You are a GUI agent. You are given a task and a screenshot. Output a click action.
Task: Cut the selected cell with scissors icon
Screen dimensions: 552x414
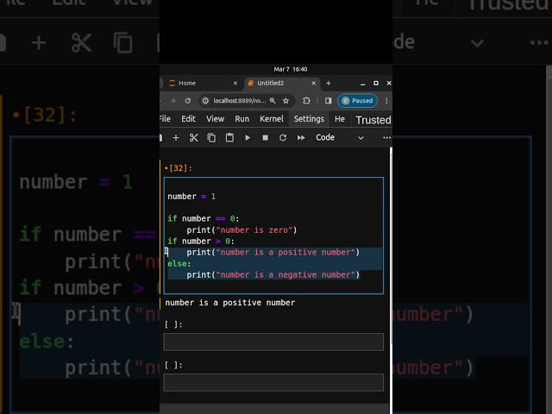pos(193,138)
